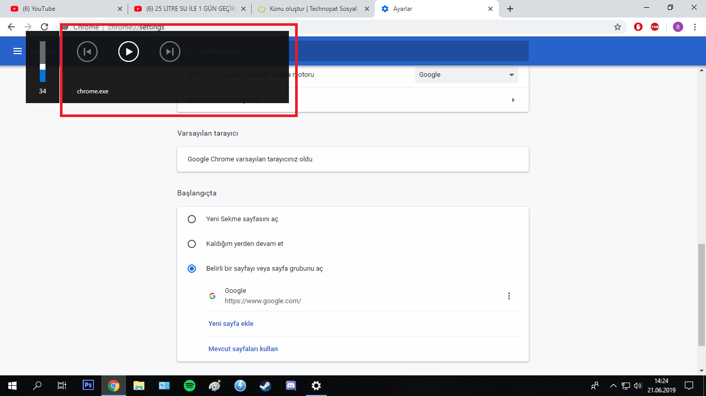The image size is (706, 396).
Task: Switch to the 25 LİTRE SU video tab
Action: 190,9
